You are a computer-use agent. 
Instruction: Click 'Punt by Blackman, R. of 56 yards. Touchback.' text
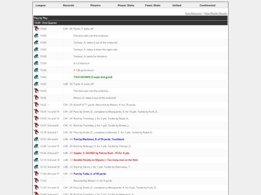coord(99,139)
